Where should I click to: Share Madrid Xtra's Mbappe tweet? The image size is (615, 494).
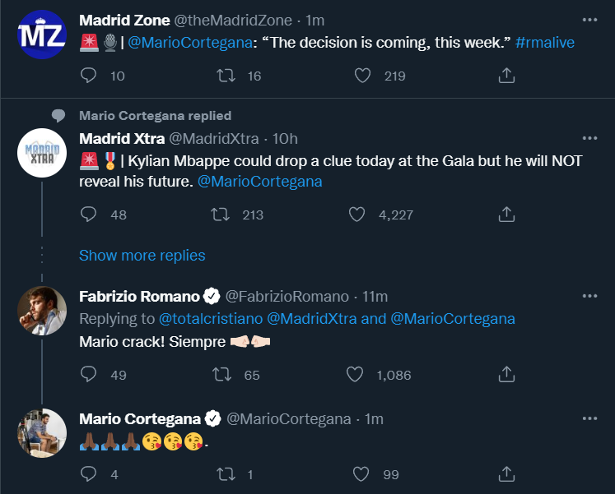tap(507, 215)
